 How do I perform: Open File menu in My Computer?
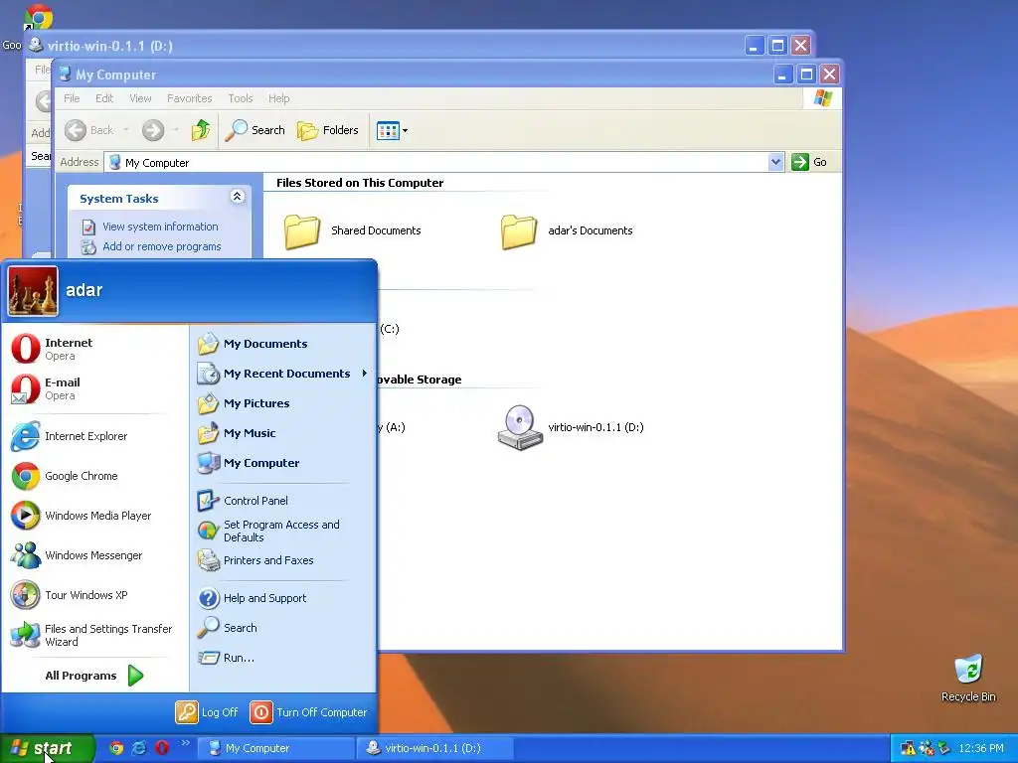click(x=72, y=98)
